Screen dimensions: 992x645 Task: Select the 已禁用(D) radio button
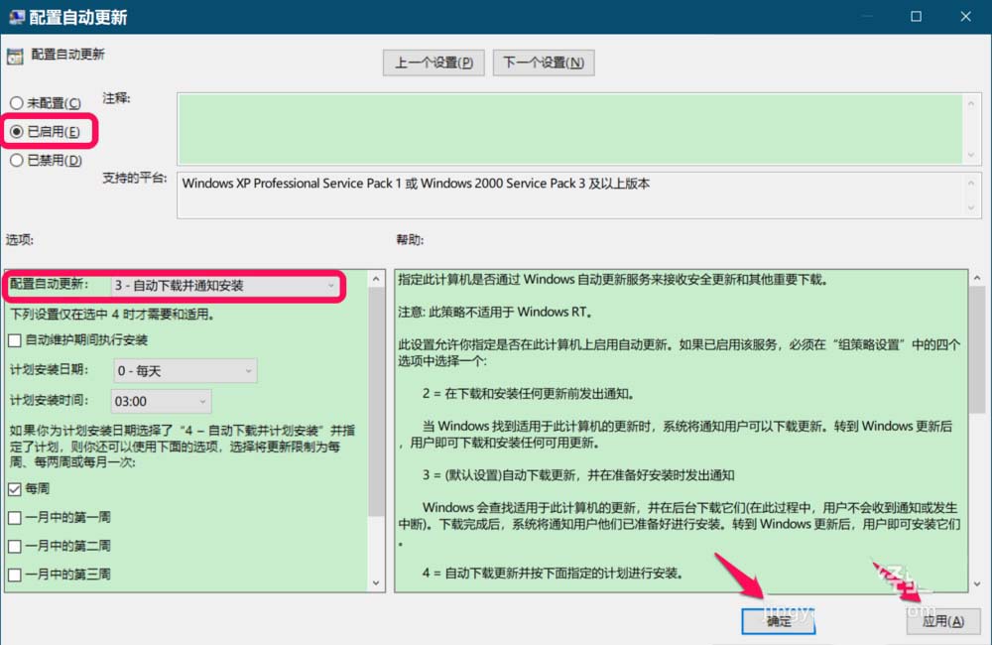point(17,160)
